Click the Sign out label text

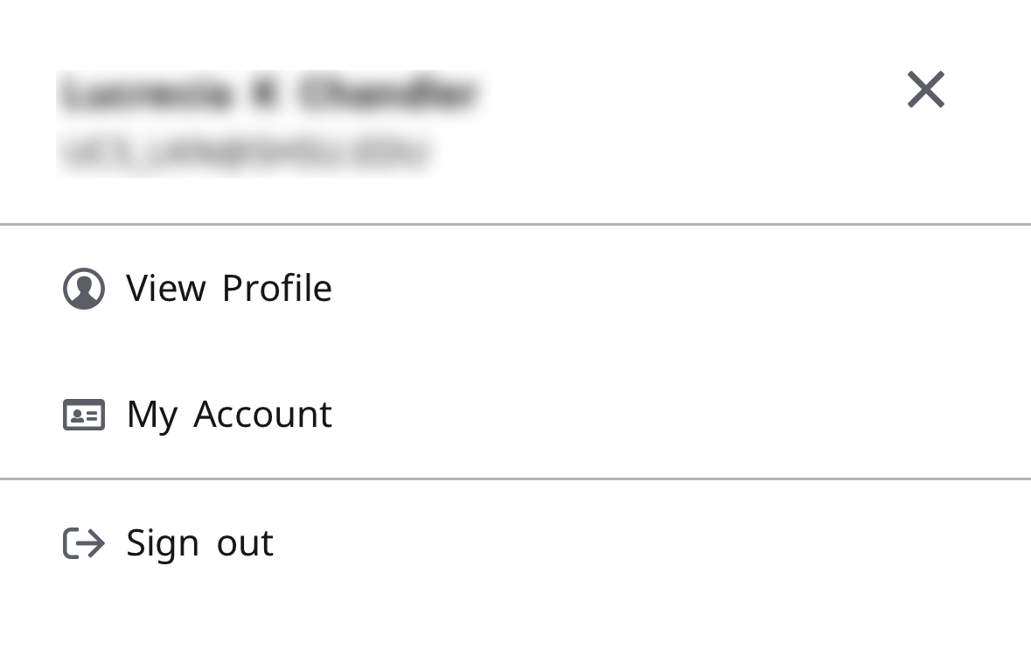199,542
